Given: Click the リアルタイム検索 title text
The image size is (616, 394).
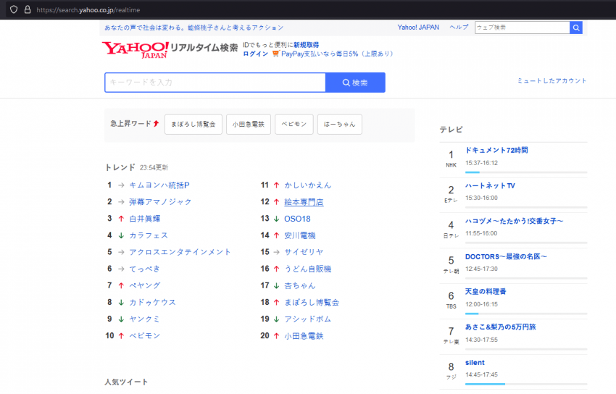Looking at the screenshot, I should [204, 48].
